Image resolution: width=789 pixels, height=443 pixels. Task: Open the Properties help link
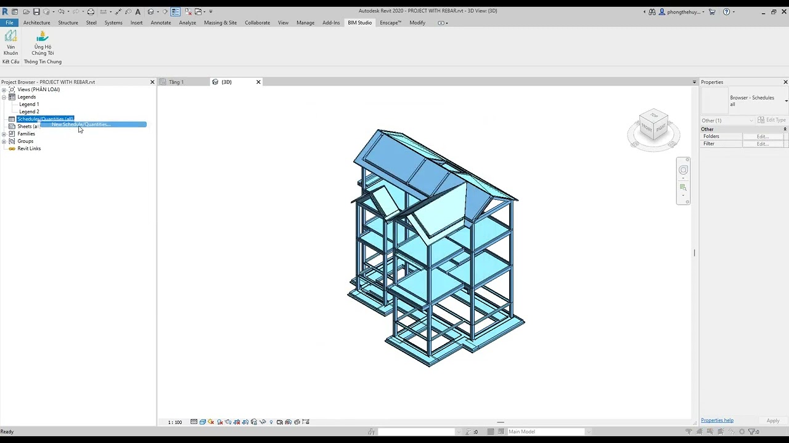pyautogui.click(x=717, y=420)
